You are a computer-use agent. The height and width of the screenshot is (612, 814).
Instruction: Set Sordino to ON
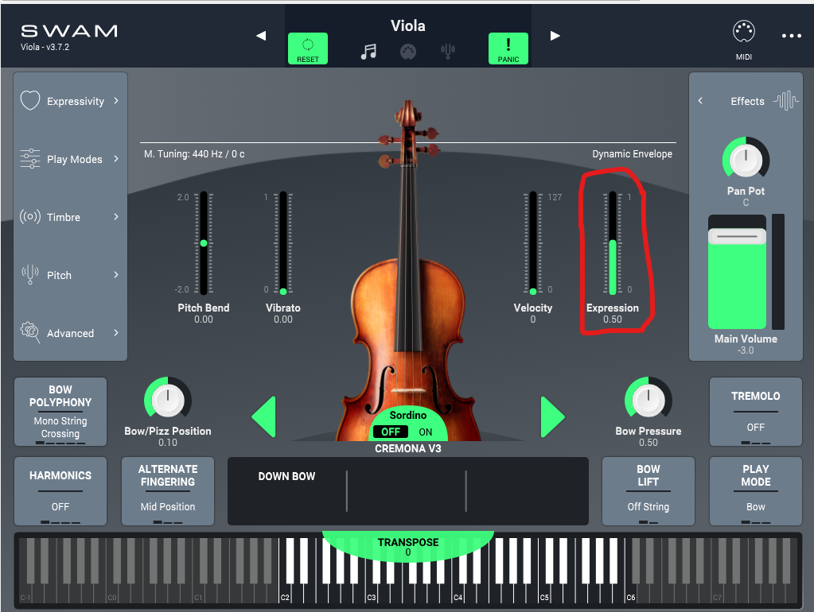coord(425,432)
